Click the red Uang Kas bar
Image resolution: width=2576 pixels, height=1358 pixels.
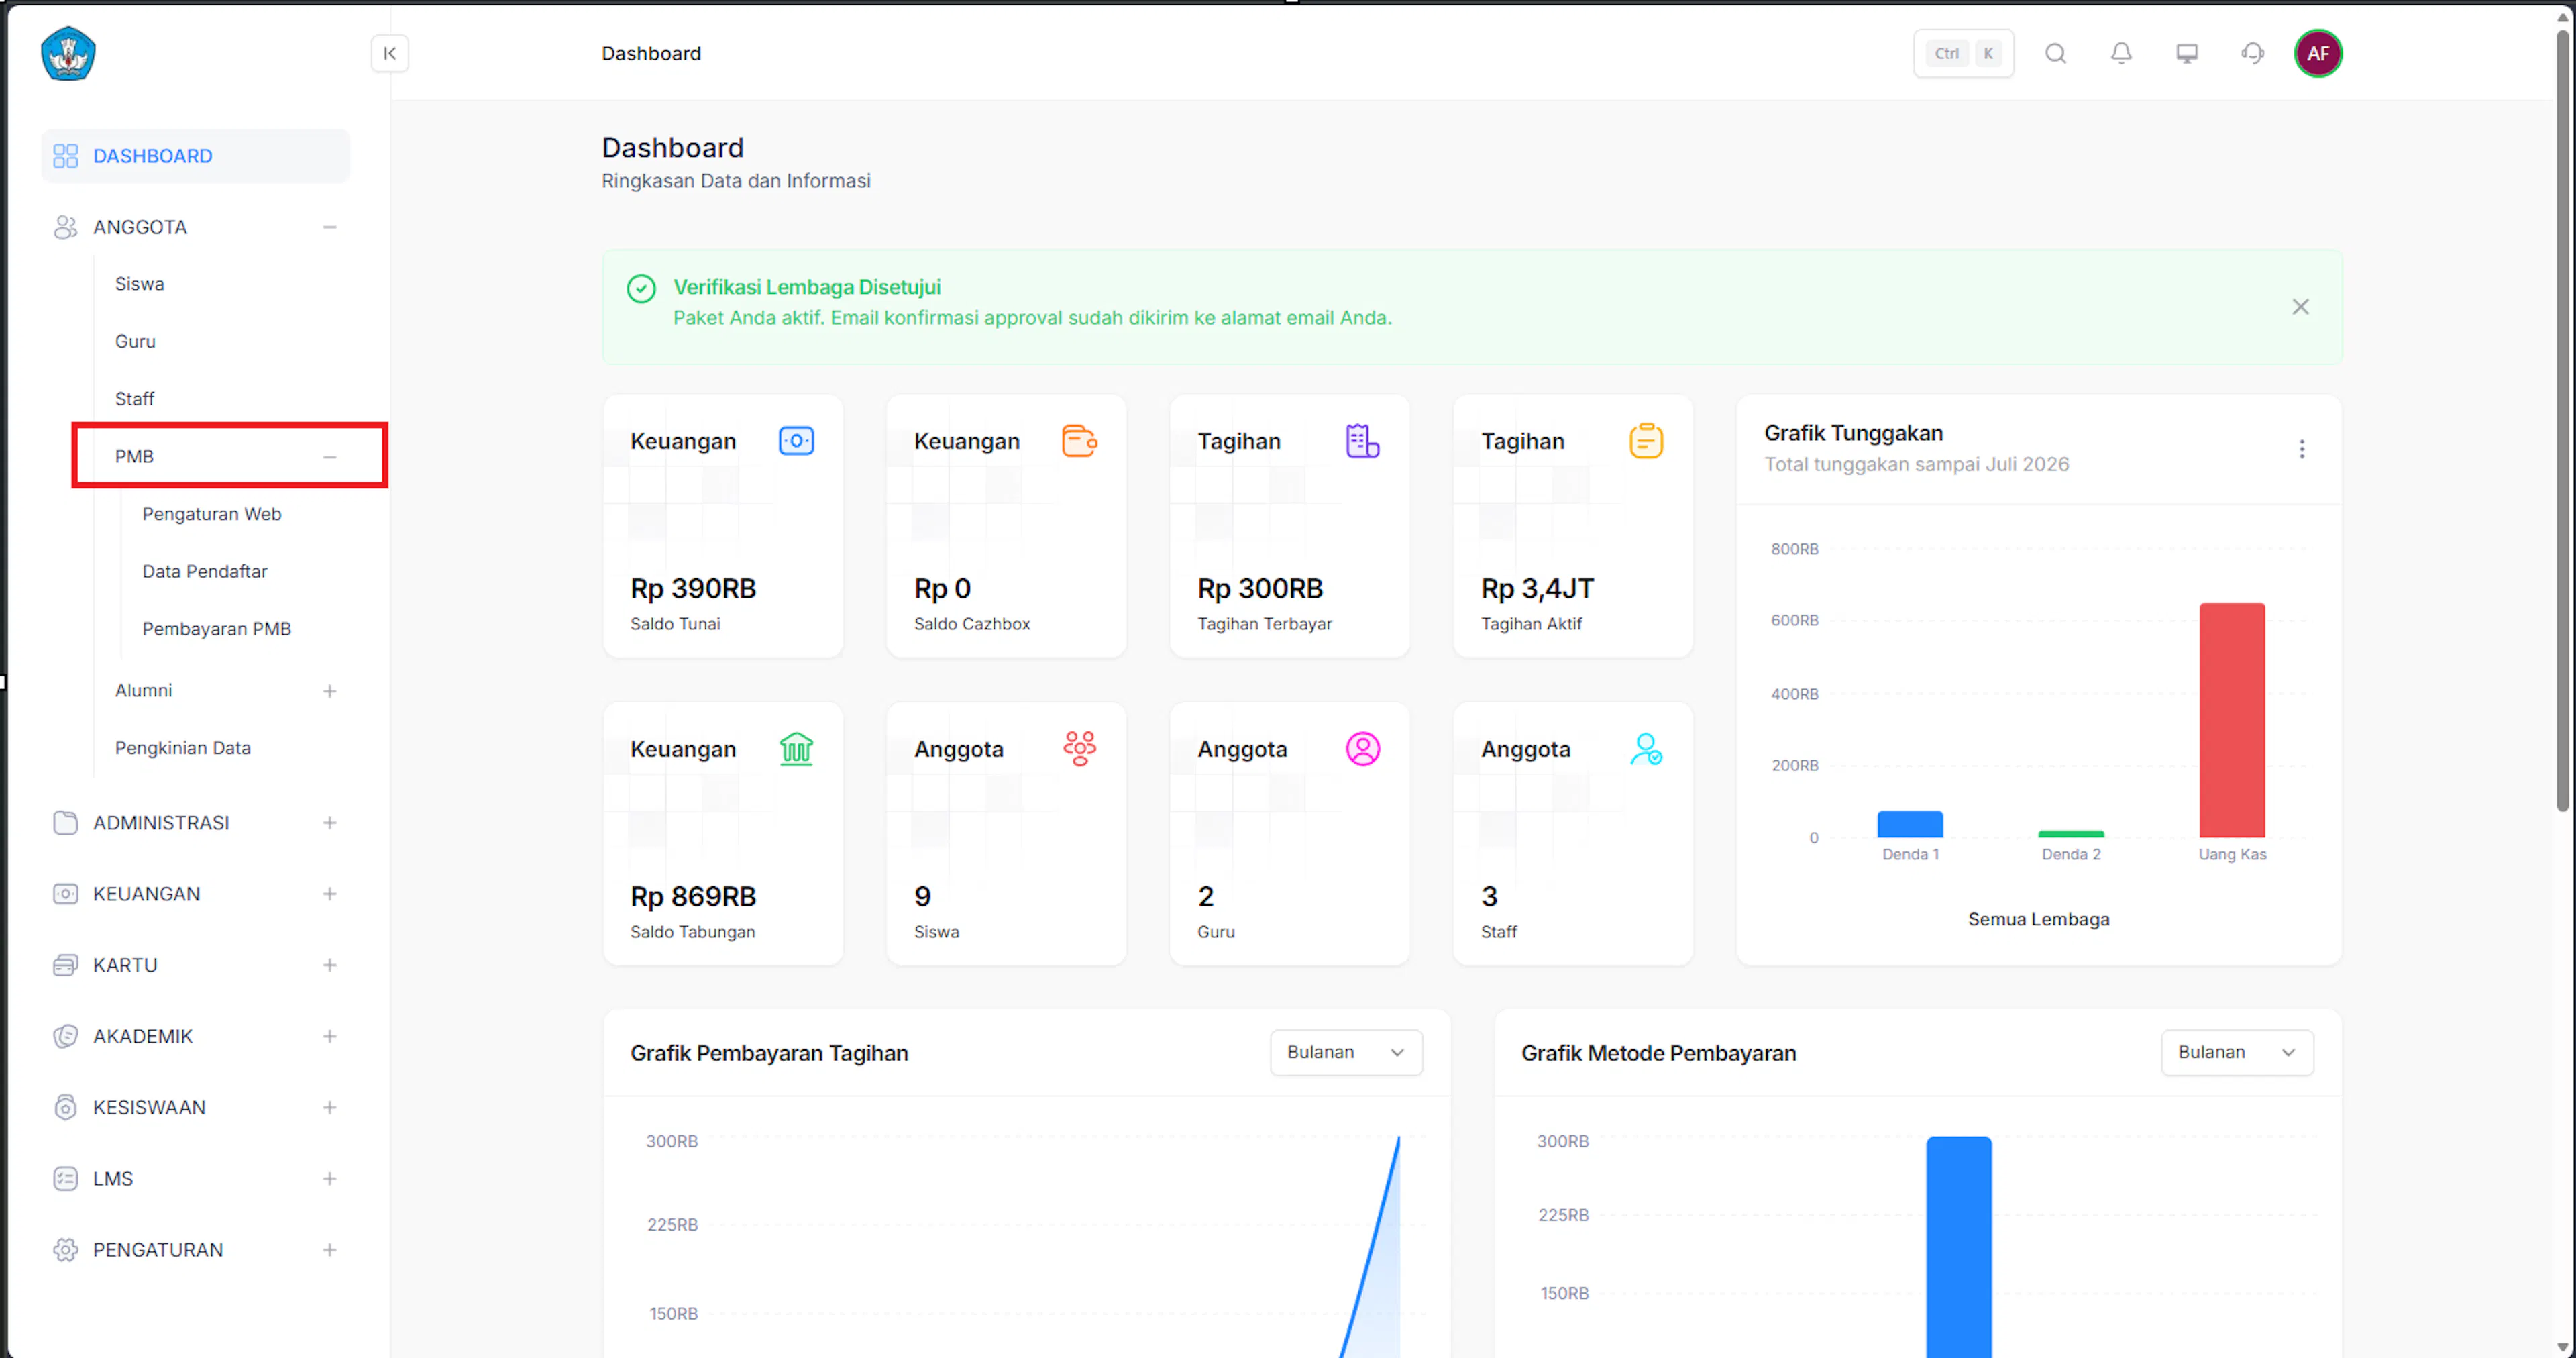2231,720
